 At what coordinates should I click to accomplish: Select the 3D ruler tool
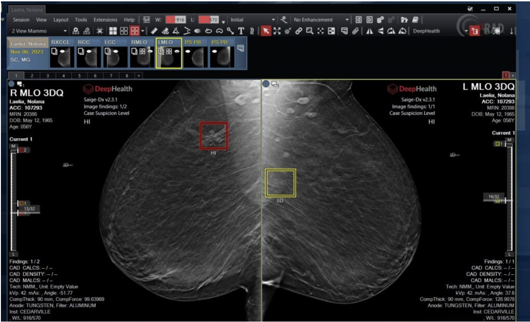165,31
